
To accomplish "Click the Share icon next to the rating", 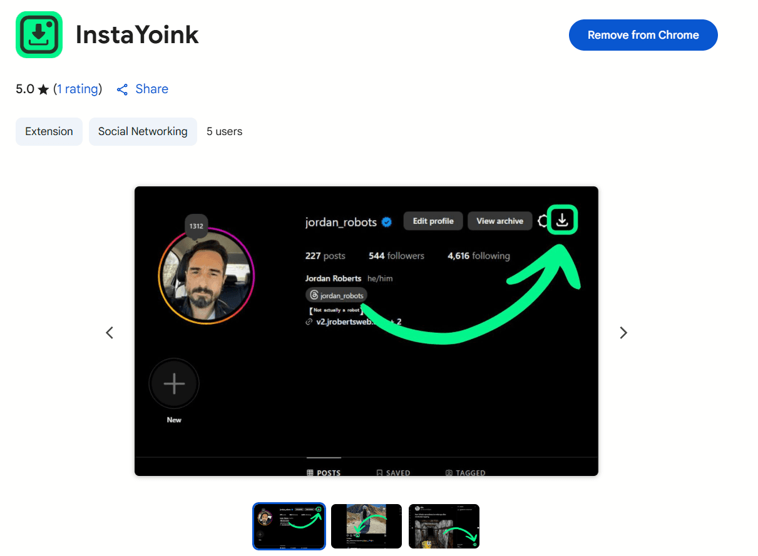I will coord(122,89).
